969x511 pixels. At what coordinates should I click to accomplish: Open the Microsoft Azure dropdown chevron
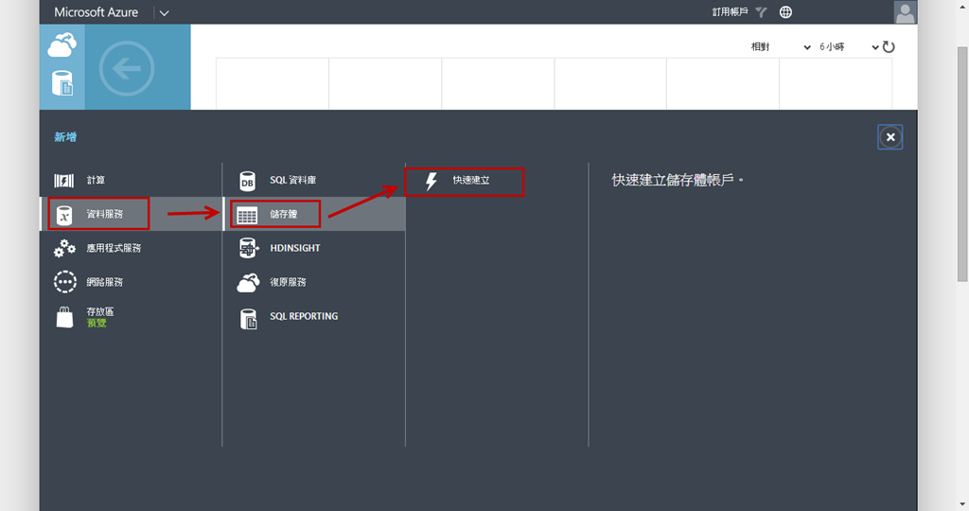pyautogui.click(x=164, y=13)
